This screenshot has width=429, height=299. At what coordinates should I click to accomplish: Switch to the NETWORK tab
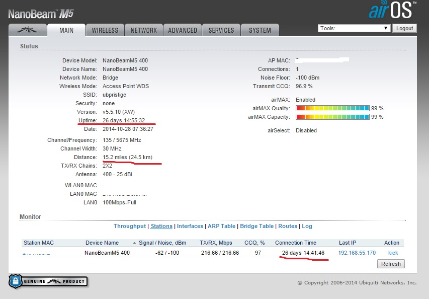click(144, 30)
